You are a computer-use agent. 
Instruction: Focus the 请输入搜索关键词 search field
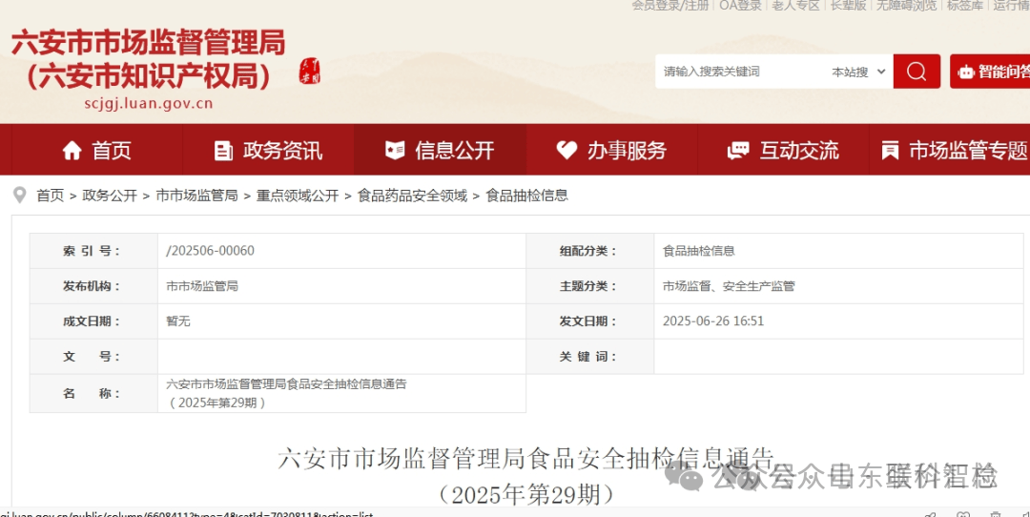(x=741, y=71)
